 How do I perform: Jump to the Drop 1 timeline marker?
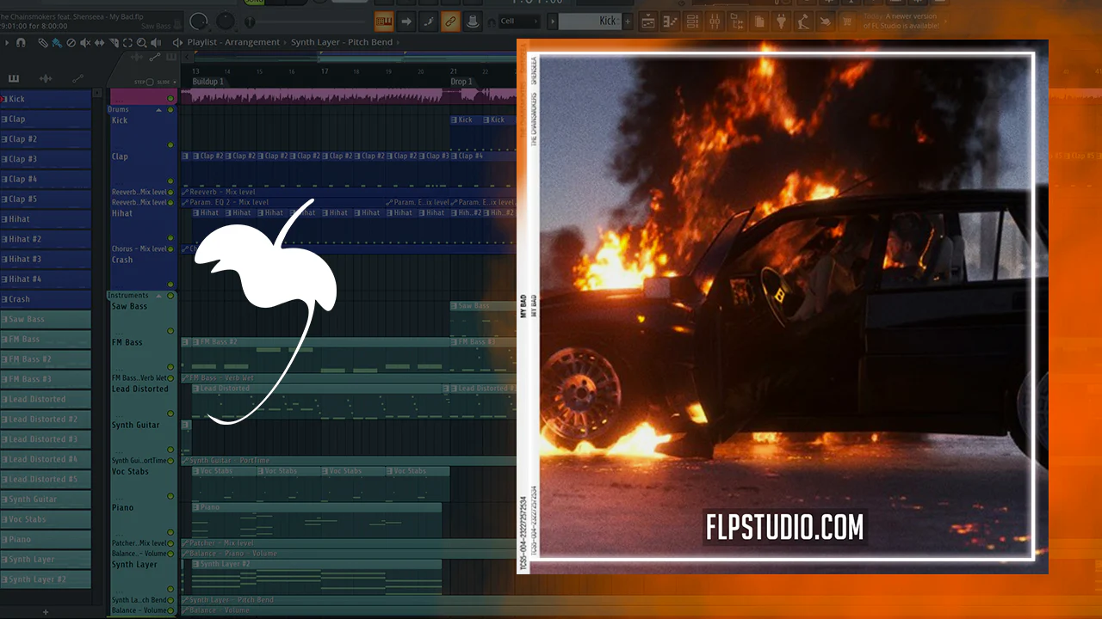tap(461, 82)
